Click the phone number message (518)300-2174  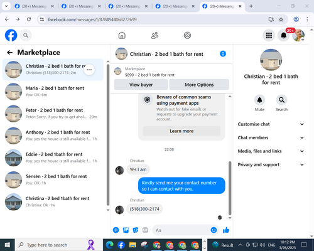144,209
